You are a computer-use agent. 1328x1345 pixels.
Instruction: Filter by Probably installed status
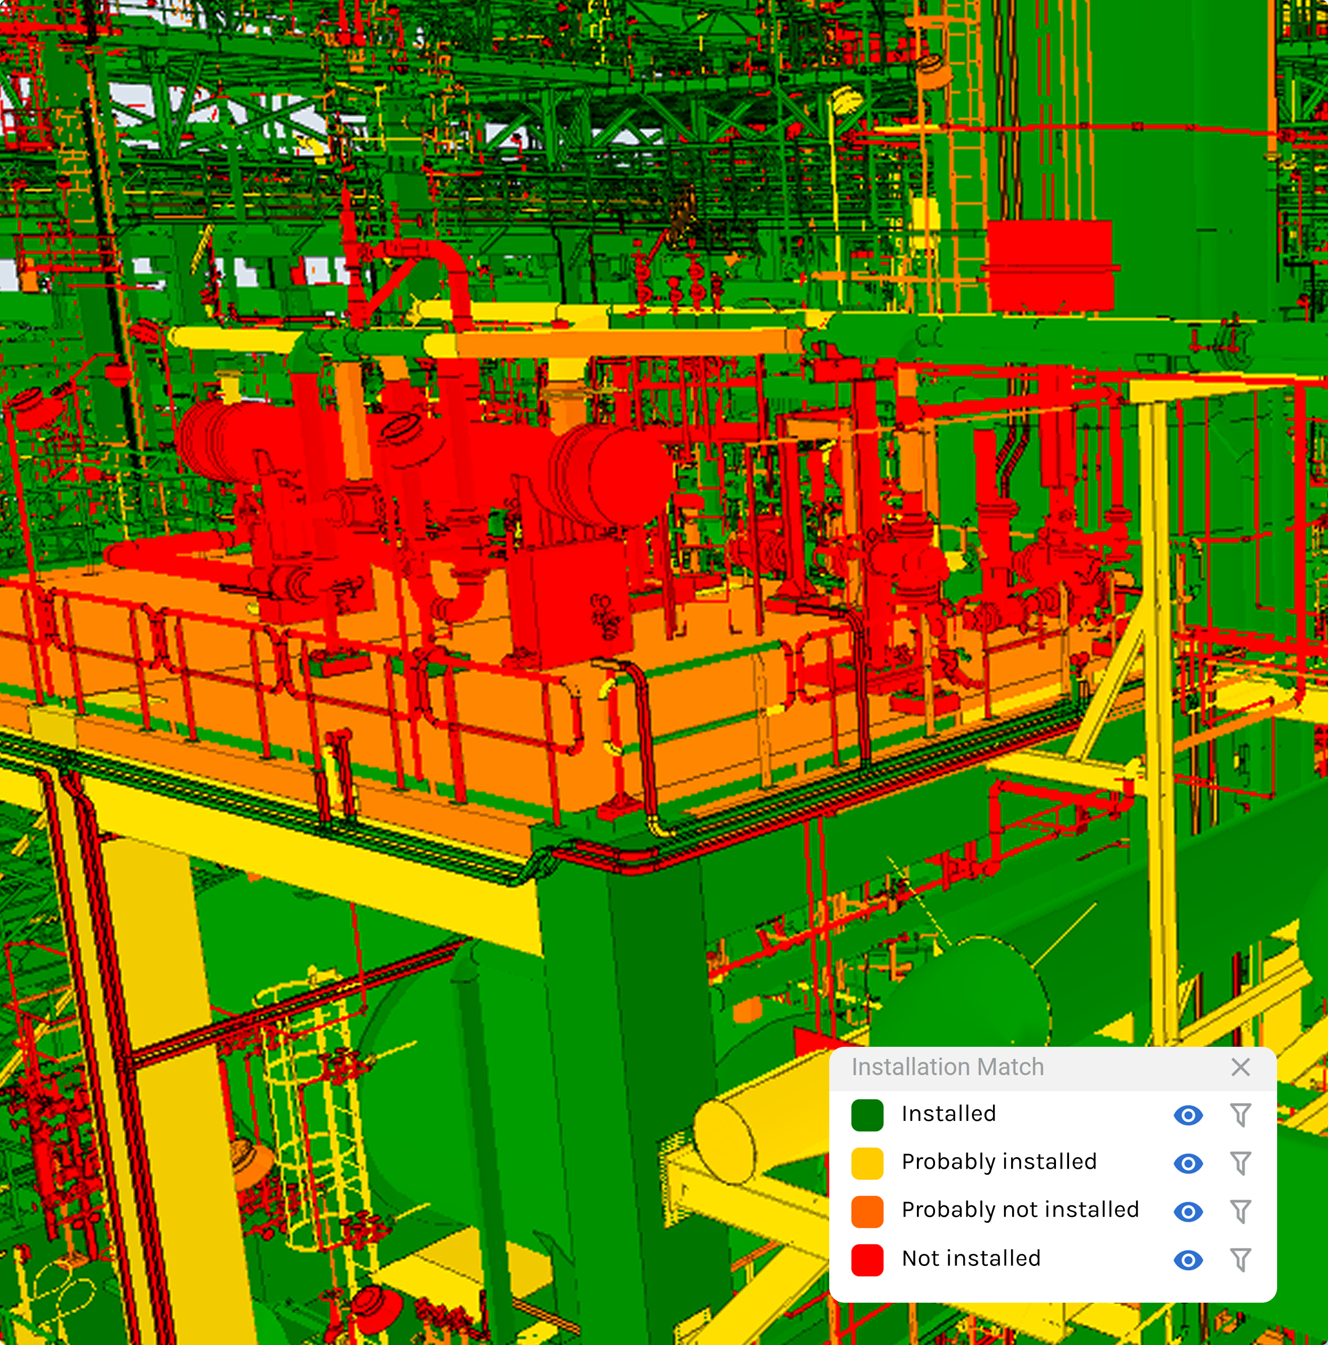tap(1240, 1163)
